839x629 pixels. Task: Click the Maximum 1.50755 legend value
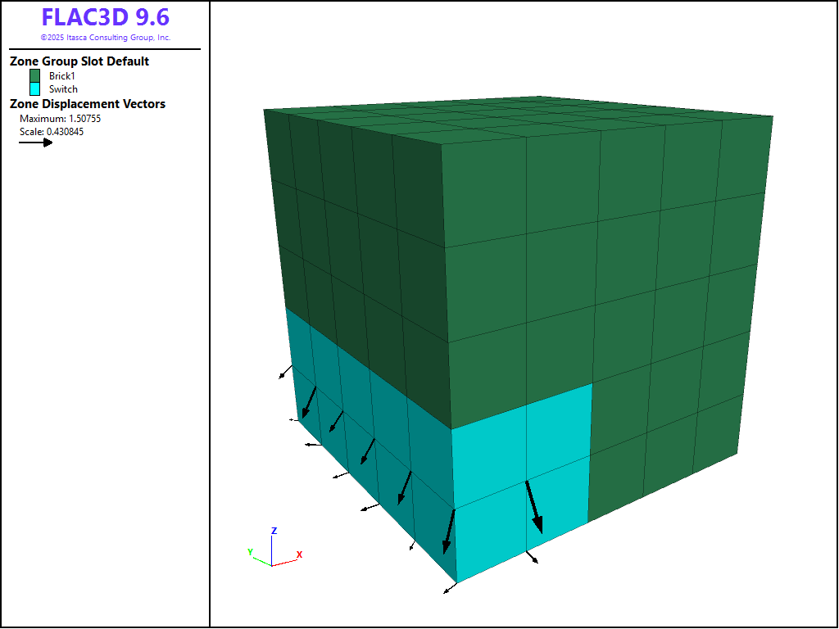pyautogui.click(x=60, y=119)
